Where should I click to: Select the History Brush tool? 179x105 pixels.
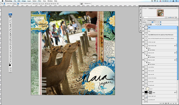[10, 35]
